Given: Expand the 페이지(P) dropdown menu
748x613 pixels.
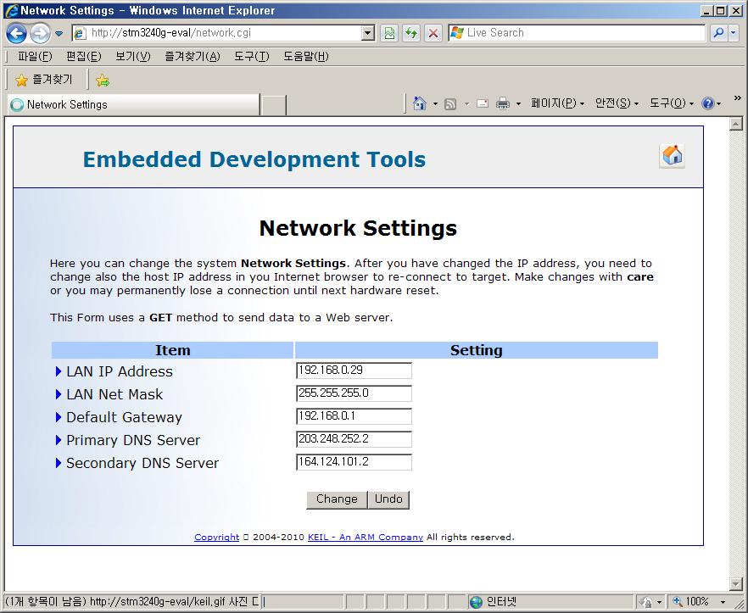Looking at the screenshot, I should point(557,103).
